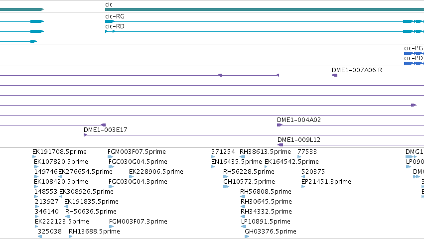Select EST 77533 label
The image size is (424, 239).
[x=307, y=152]
